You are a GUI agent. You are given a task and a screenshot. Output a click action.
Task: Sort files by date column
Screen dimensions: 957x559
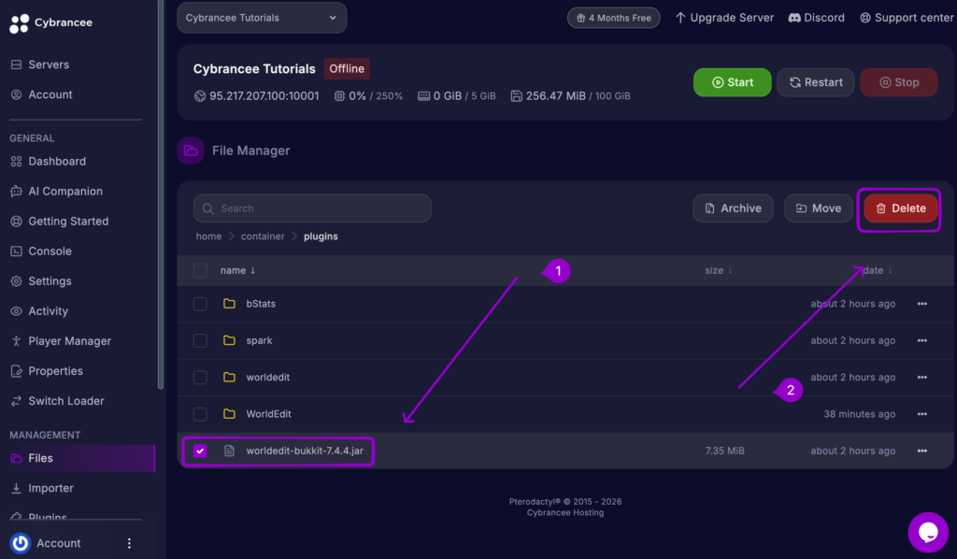[878, 270]
